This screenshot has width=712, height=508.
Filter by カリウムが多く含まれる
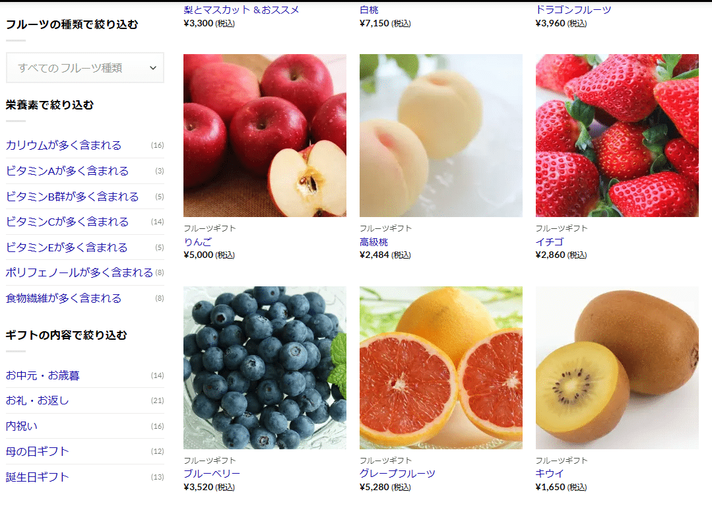[x=63, y=145]
